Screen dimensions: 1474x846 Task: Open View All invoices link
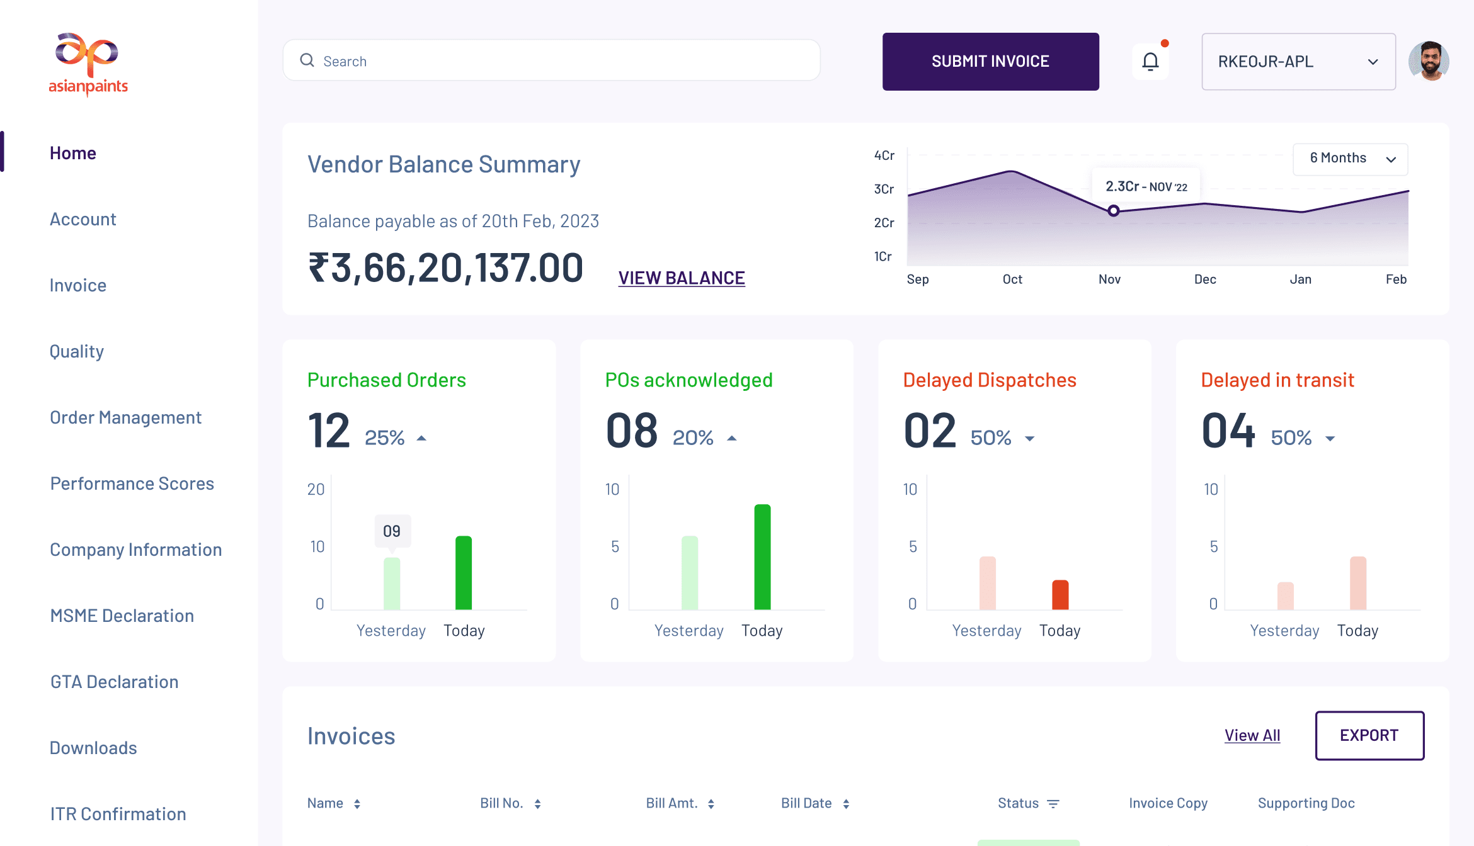(x=1252, y=735)
